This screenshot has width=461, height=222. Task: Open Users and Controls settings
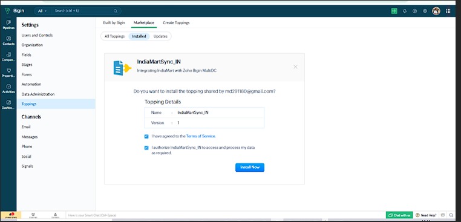point(37,35)
